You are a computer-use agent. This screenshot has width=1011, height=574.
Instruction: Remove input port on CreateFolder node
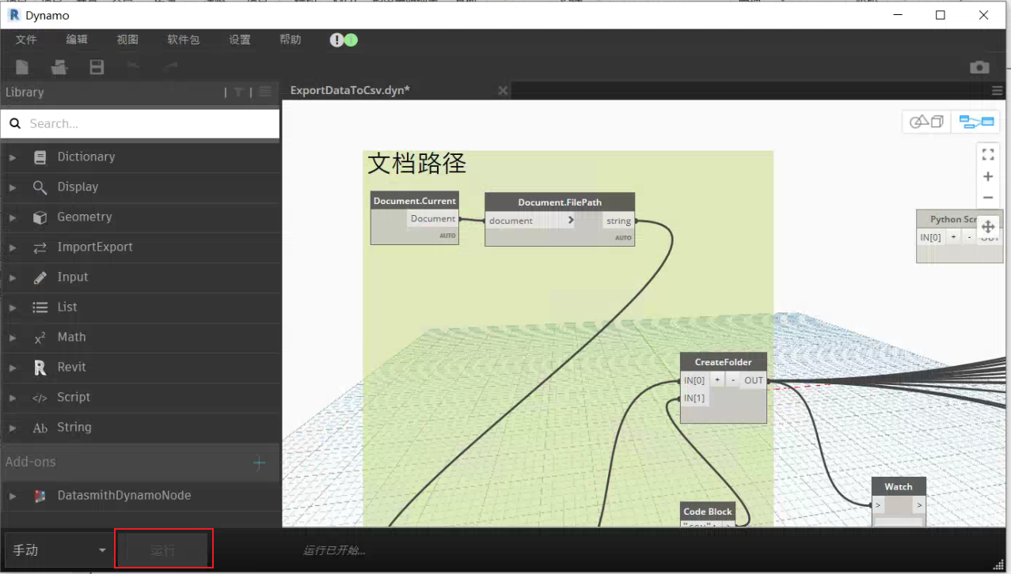pos(733,380)
